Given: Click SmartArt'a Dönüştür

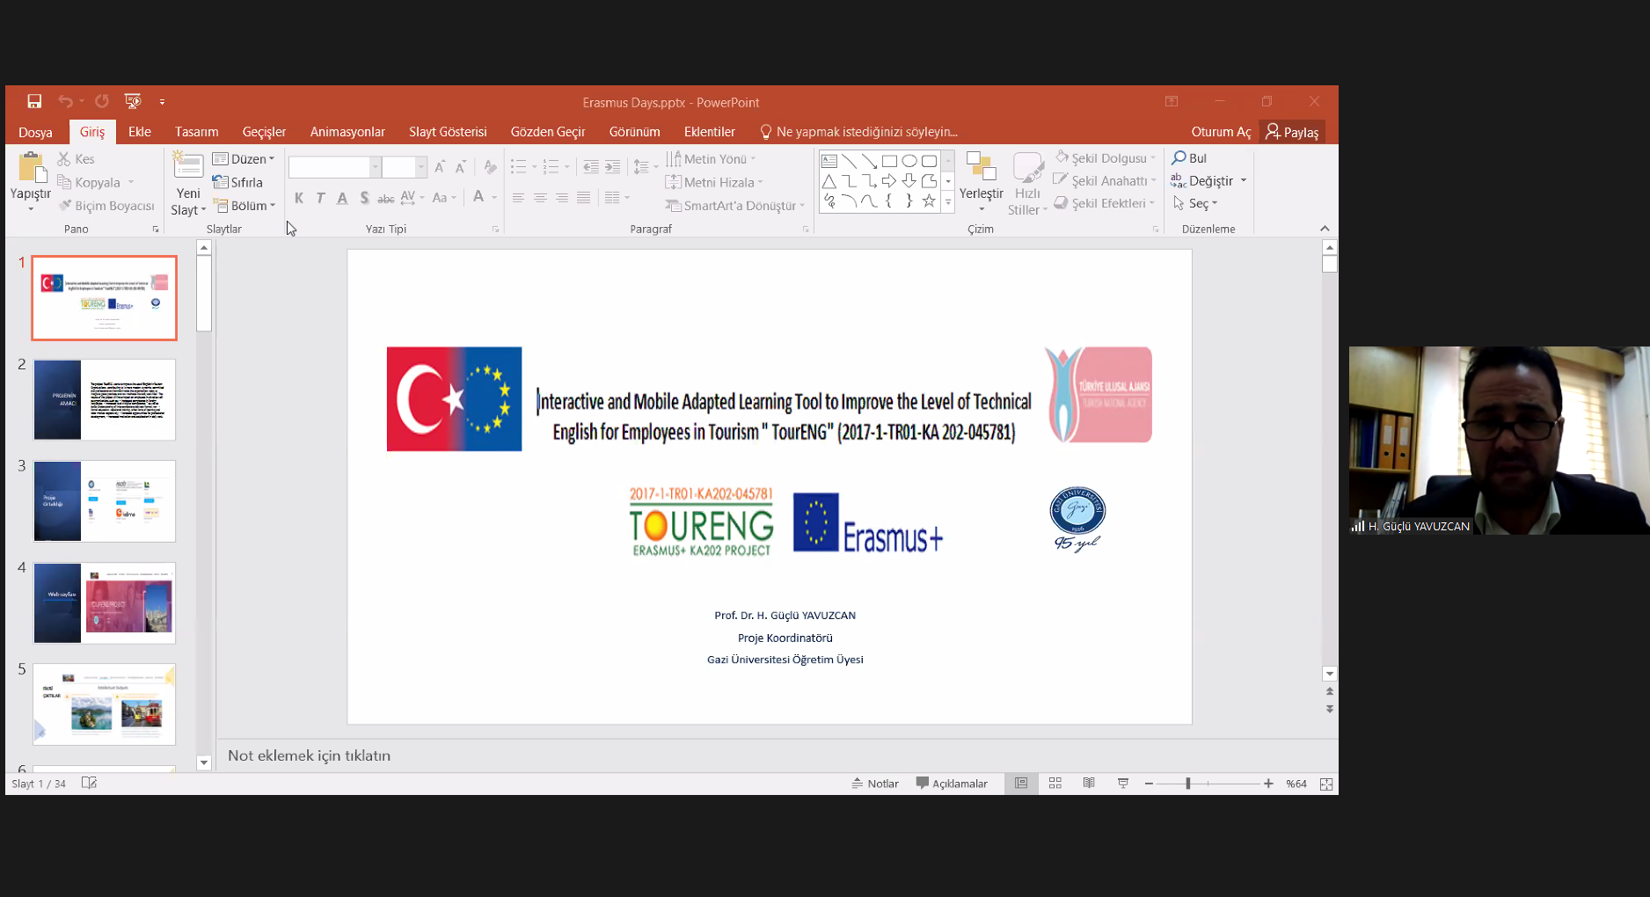Looking at the screenshot, I should pyautogui.click(x=735, y=206).
